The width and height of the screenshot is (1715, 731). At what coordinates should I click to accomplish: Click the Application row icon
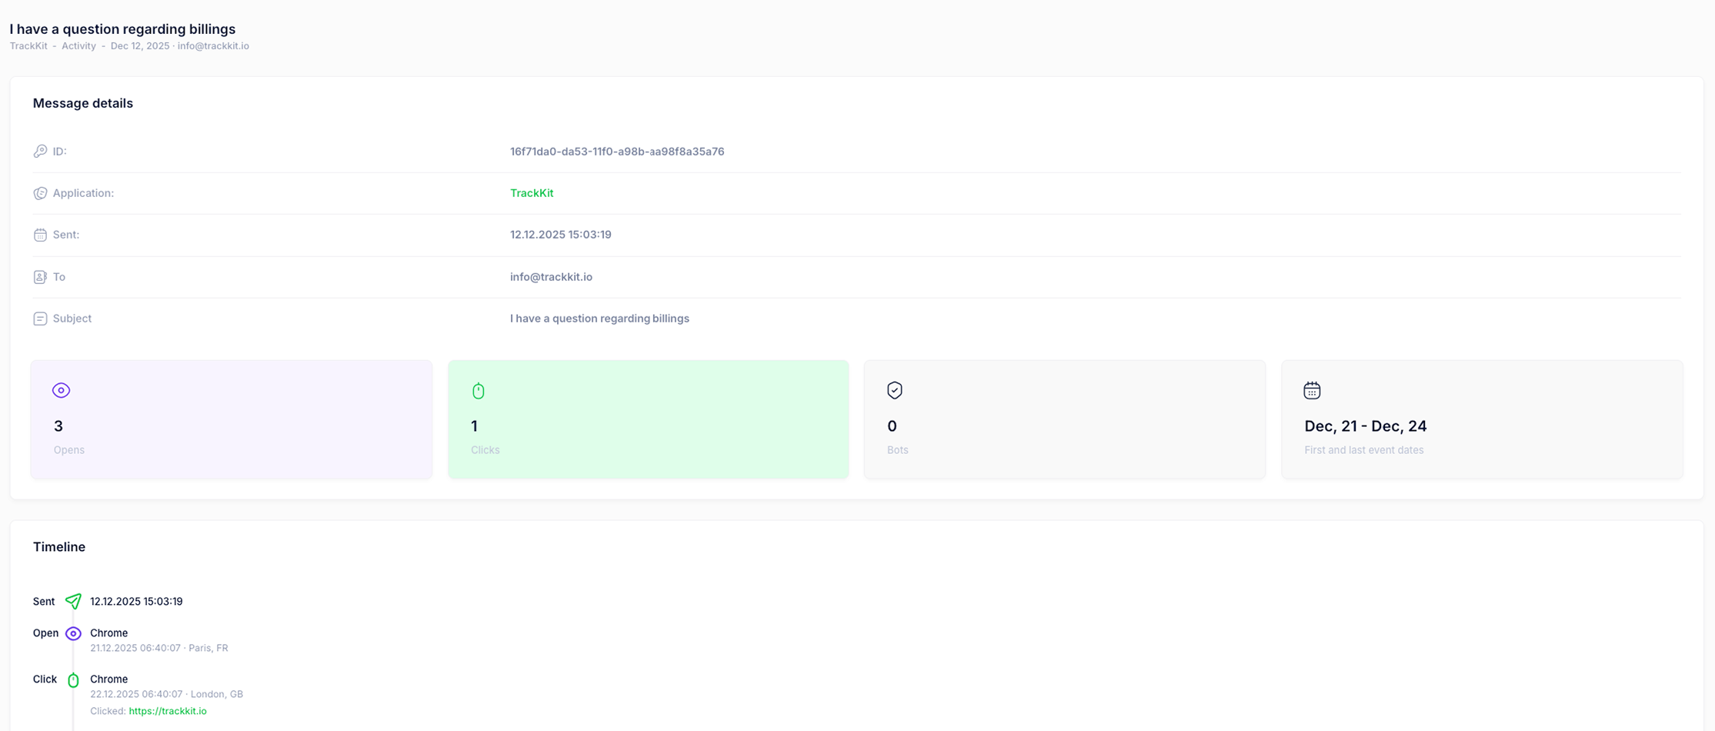click(40, 193)
